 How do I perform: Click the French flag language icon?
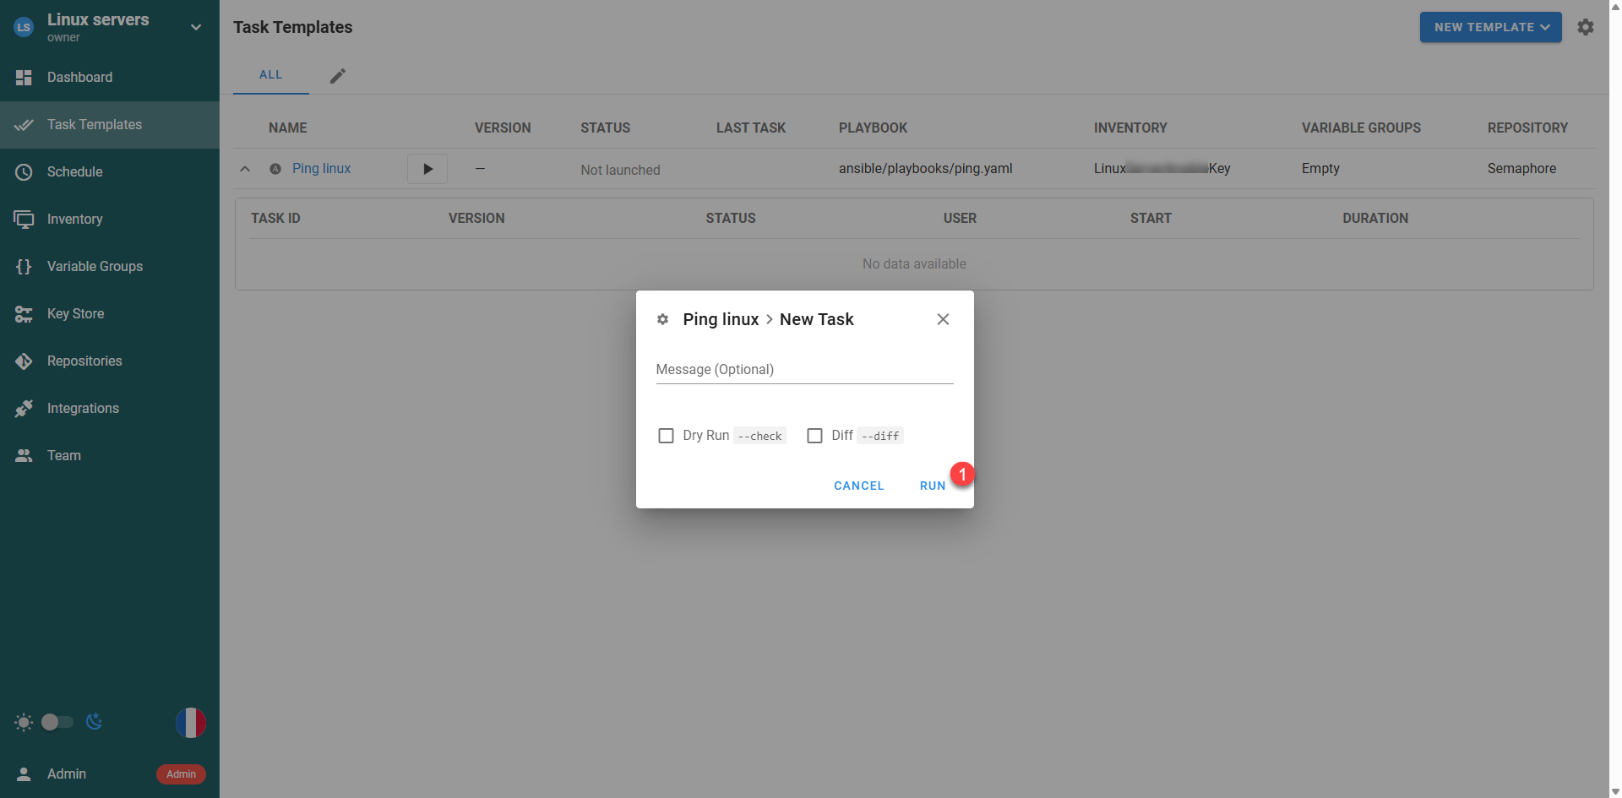[x=190, y=723]
